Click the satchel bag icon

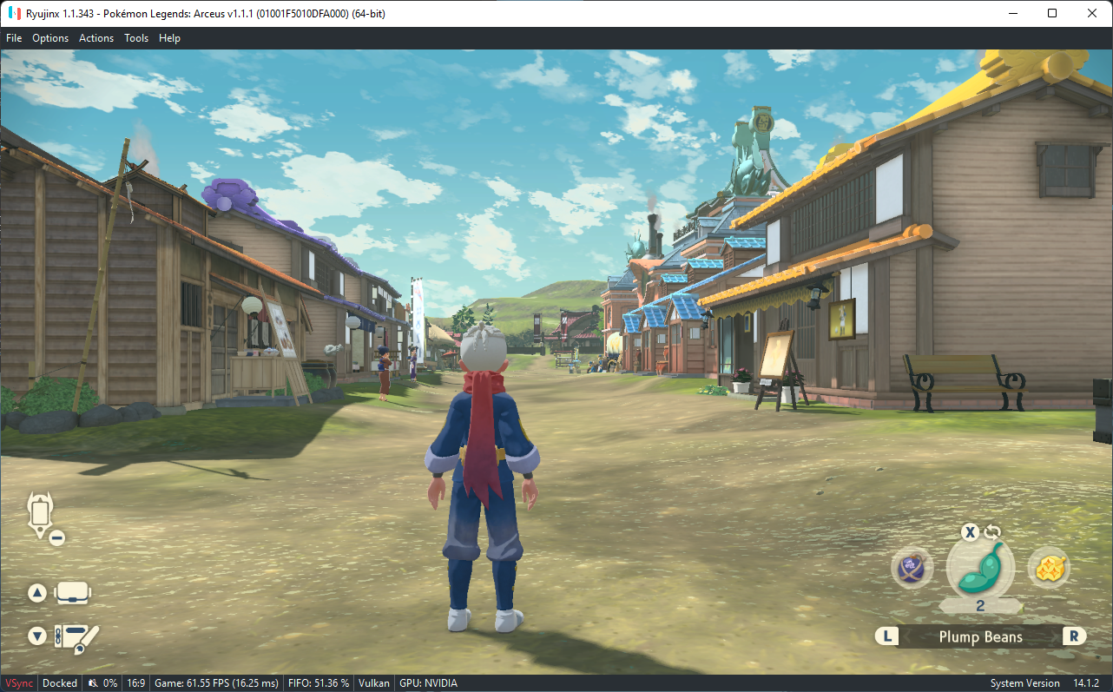pyautogui.click(x=73, y=593)
